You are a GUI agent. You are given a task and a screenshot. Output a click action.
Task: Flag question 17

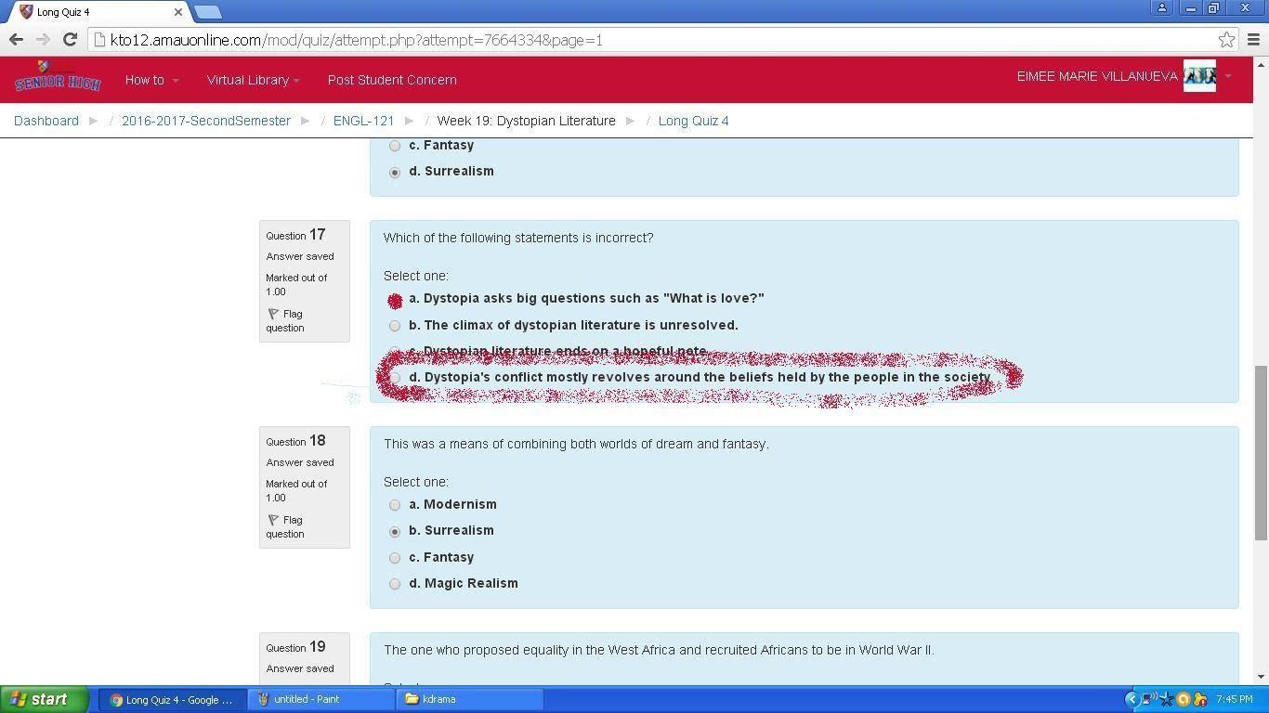[x=286, y=320]
